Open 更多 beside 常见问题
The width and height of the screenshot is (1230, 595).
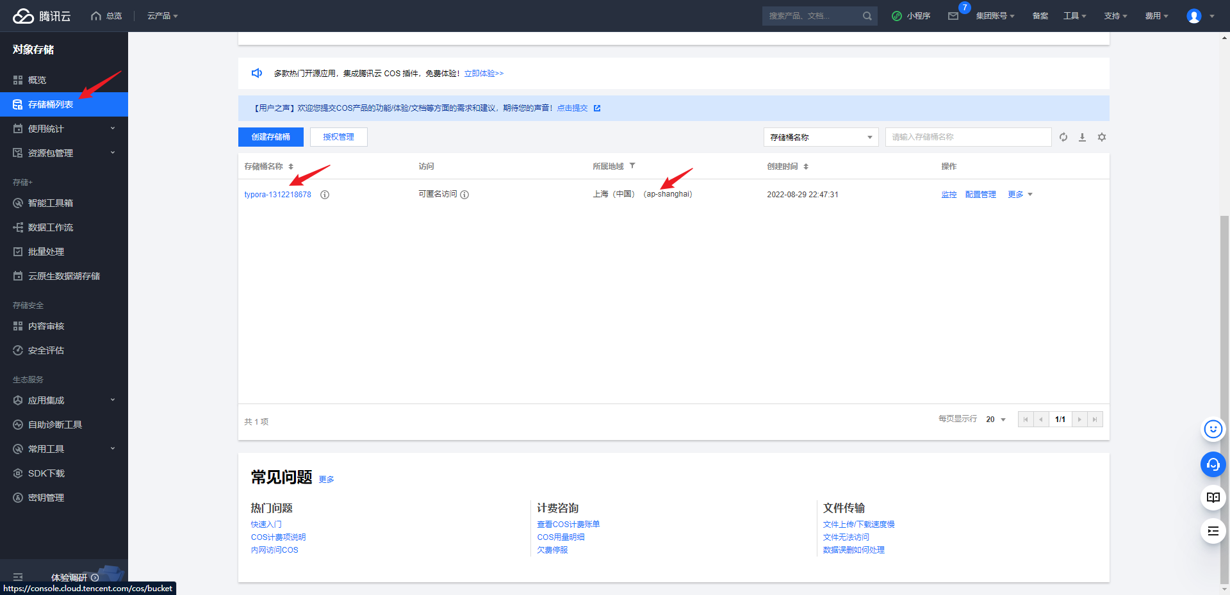click(327, 480)
